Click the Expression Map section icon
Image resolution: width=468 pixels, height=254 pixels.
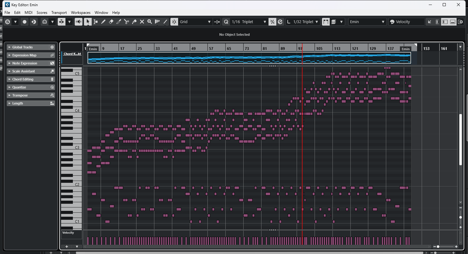click(x=52, y=55)
